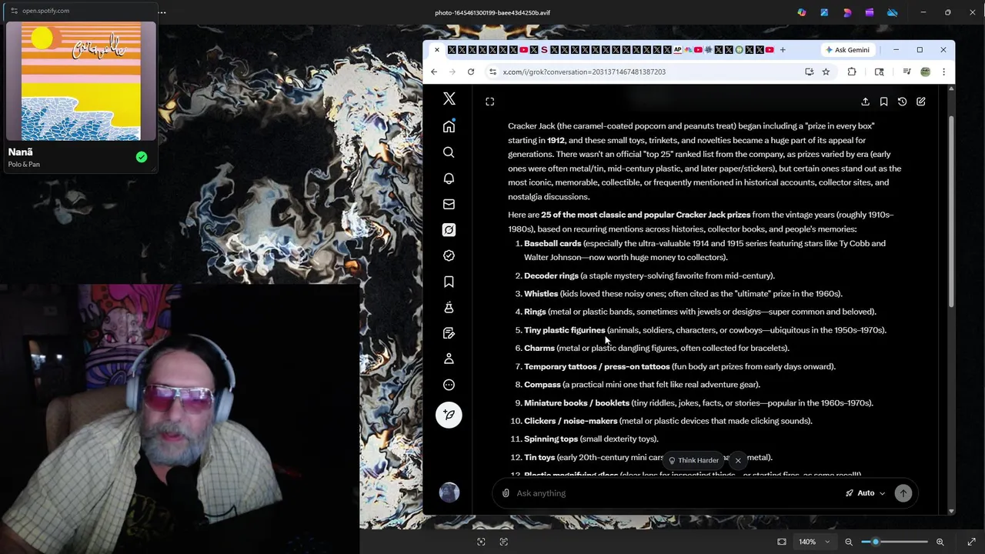985x554 pixels.
Task: Go back in Chrome
Action: [434, 72]
